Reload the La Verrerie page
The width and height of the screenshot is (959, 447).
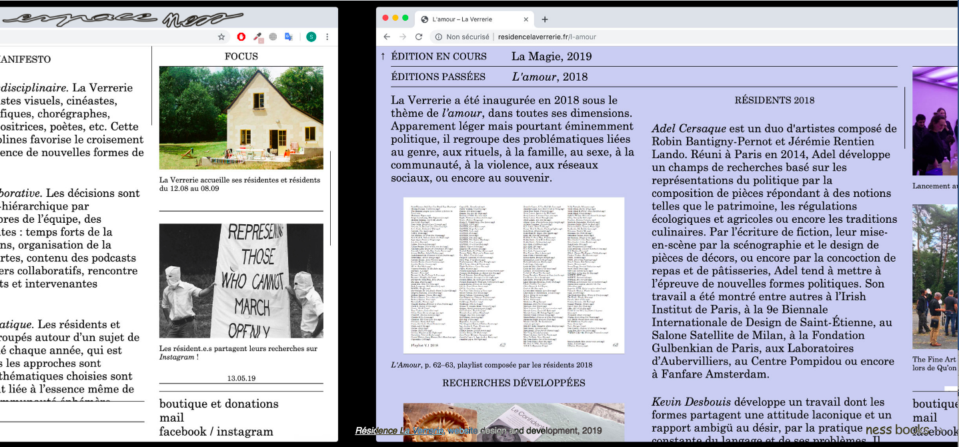tap(419, 37)
